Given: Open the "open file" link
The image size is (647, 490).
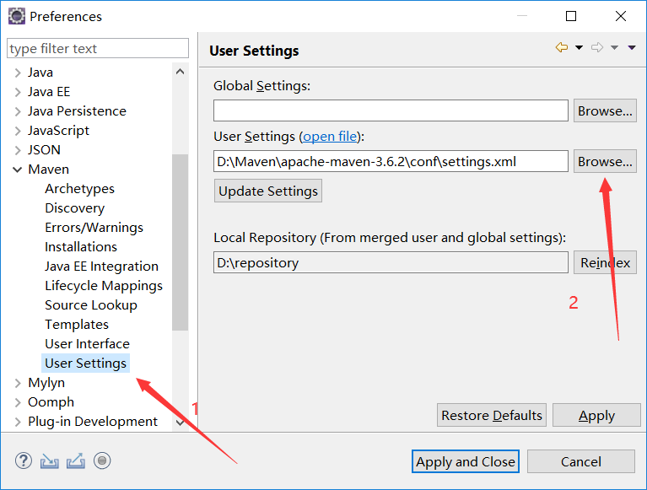Looking at the screenshot, I should click(x=331, y=137).
